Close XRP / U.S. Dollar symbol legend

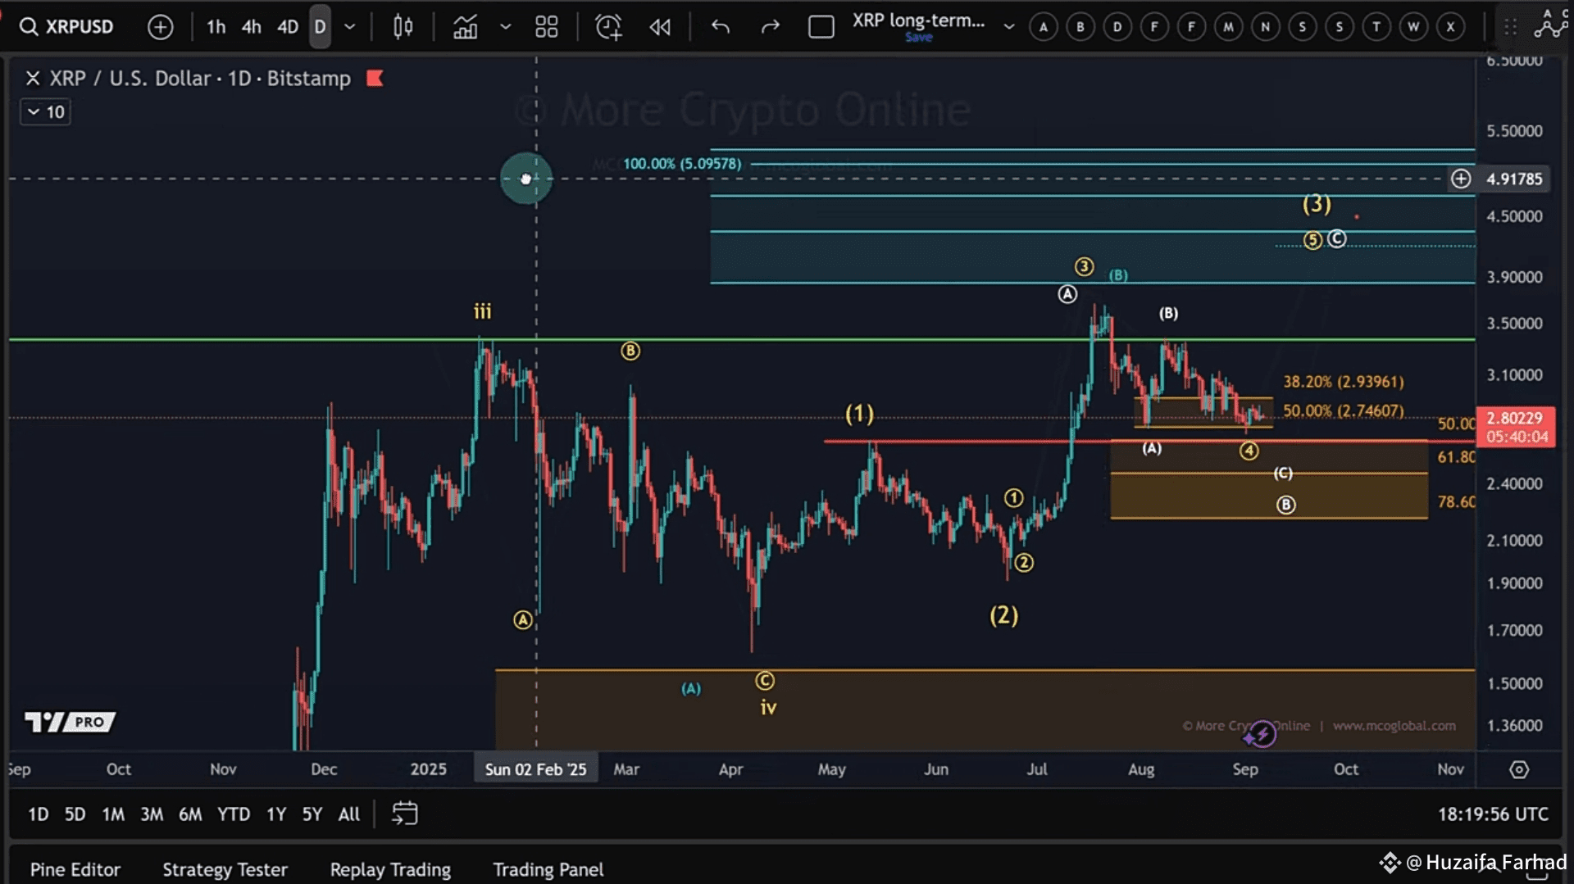coord(33,79)
